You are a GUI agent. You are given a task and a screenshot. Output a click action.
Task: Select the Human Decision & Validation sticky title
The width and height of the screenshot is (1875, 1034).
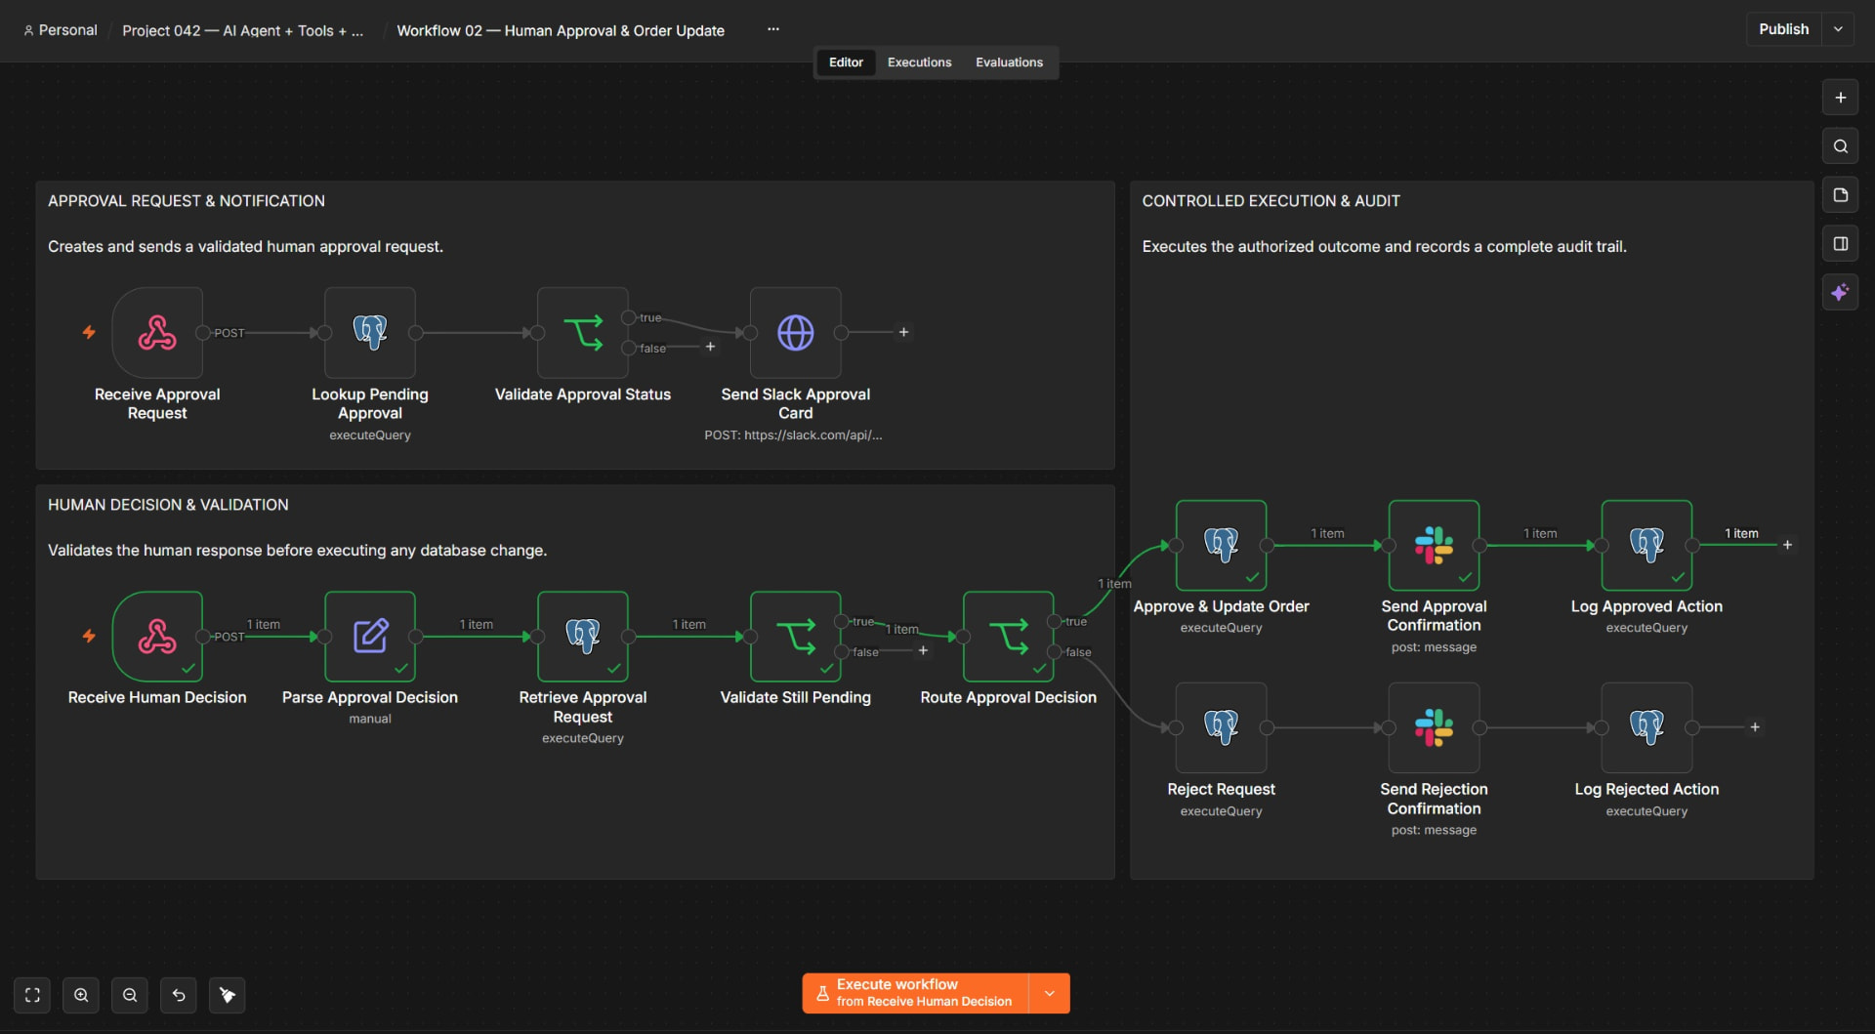[168, 505]
